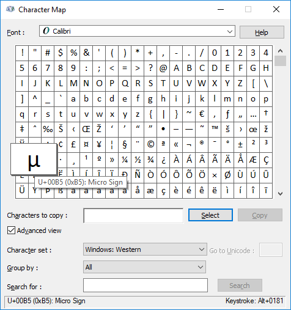The width and height of the screenshot is (291, 310).
Task: Close the Character Map window
Action: coord(276,9)
